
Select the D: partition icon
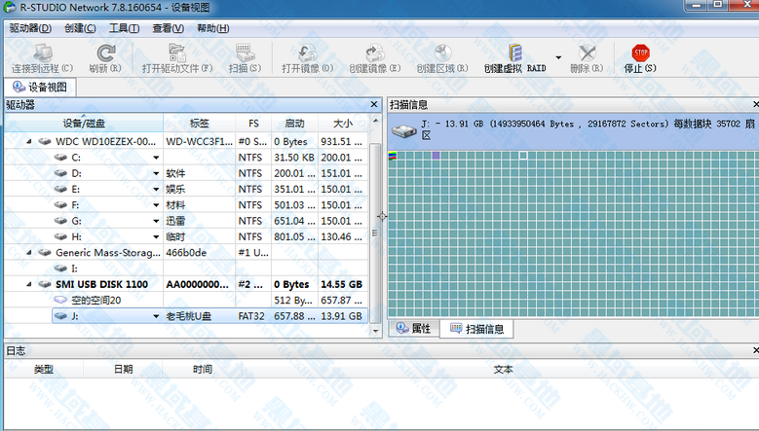[60, 173]
